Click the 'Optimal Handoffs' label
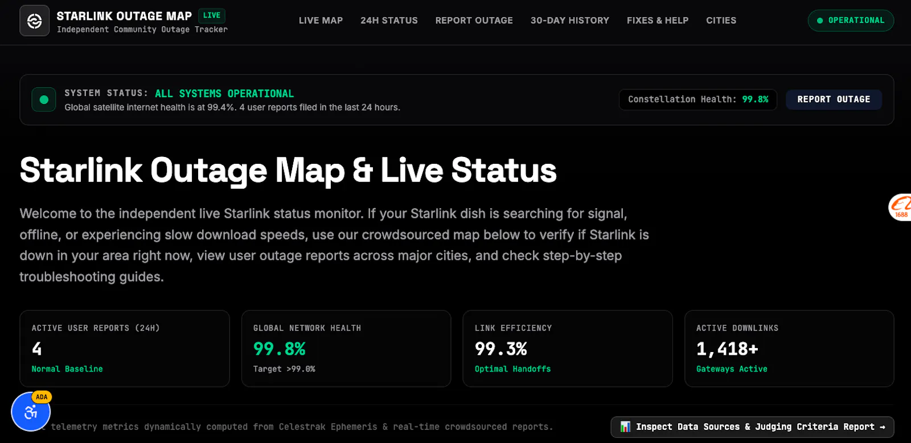 coord(513,369)
